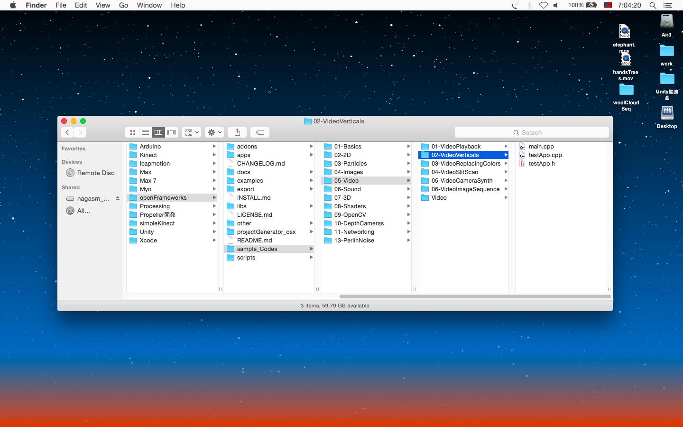Open Spotlight search in menu bar

(x=653, y=5)
